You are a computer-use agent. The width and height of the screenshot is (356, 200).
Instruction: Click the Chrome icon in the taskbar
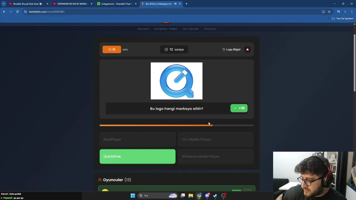click(x=199, y=196)
